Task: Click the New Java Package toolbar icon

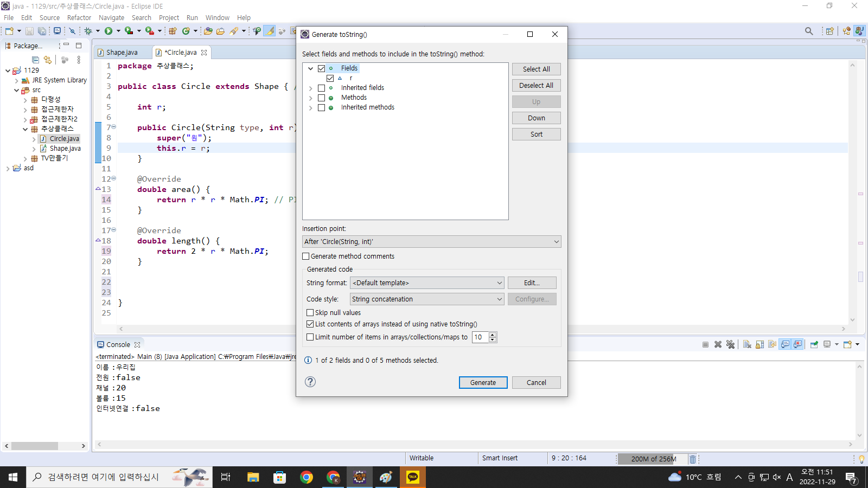Action: (173, 31)
